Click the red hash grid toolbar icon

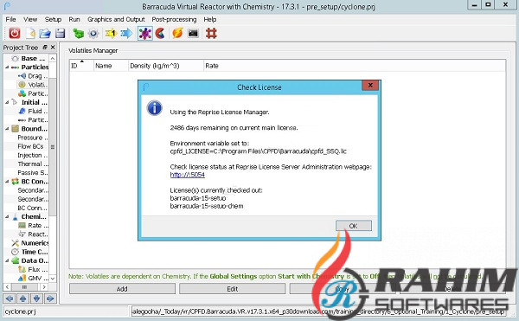point(211,34)
